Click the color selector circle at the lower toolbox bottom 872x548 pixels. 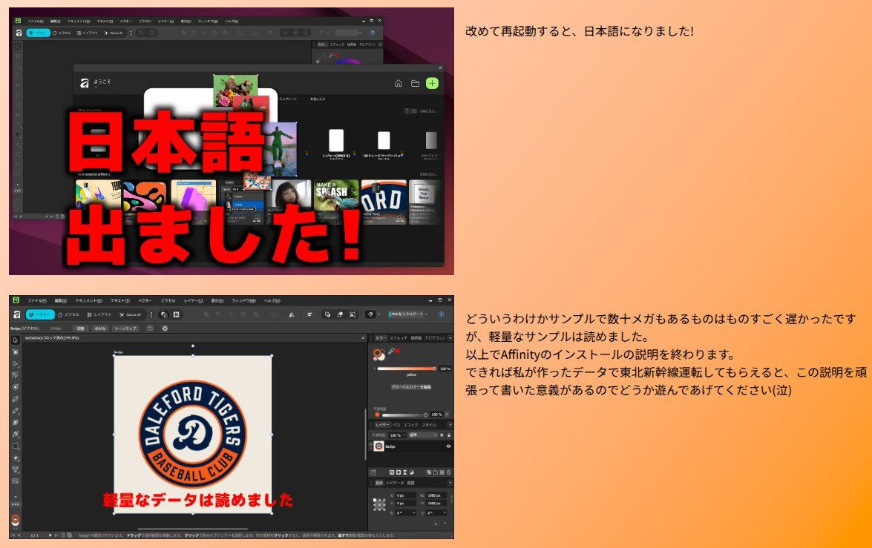(x=15, y=521)
